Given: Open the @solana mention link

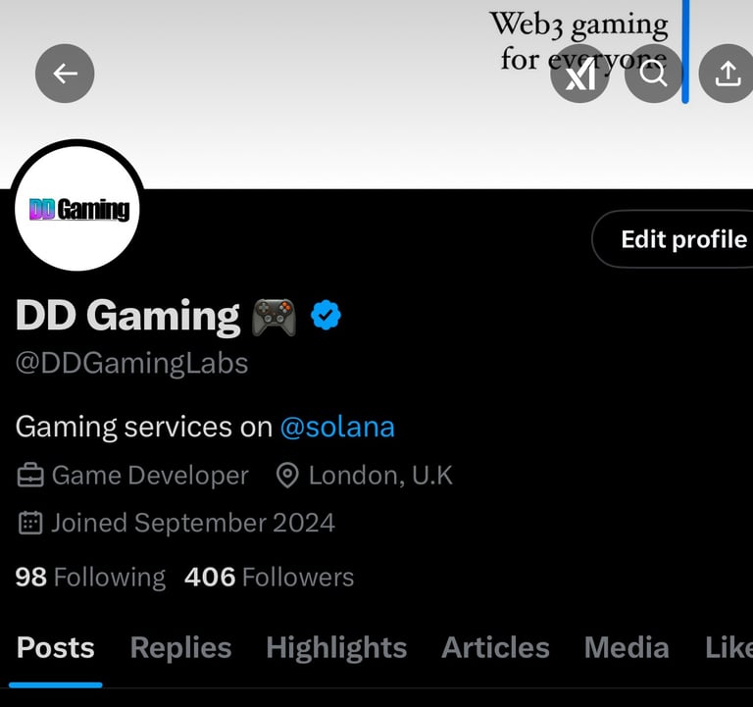Looking at the screenshot, I should [337, 427].
